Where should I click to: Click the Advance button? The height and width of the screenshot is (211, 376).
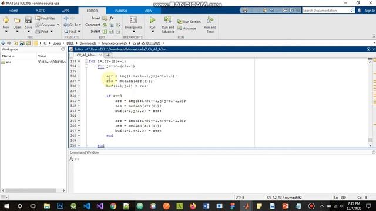point(187,28)
